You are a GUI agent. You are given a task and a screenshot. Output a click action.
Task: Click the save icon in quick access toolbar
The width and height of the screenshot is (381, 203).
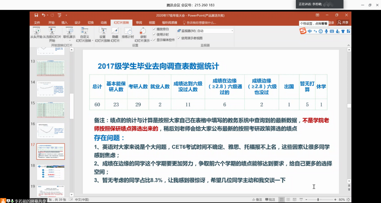click(x=36, y=15)
